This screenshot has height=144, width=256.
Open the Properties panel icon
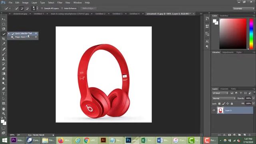pyautogui.click(x=207, y=26)
